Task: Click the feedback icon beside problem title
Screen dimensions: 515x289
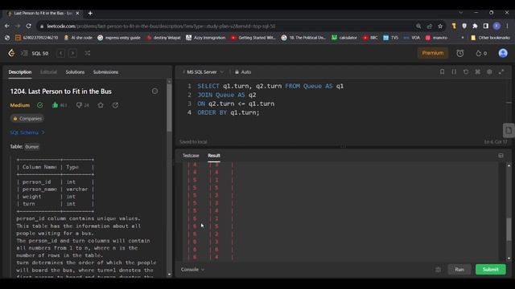Action: pos(154,91)
